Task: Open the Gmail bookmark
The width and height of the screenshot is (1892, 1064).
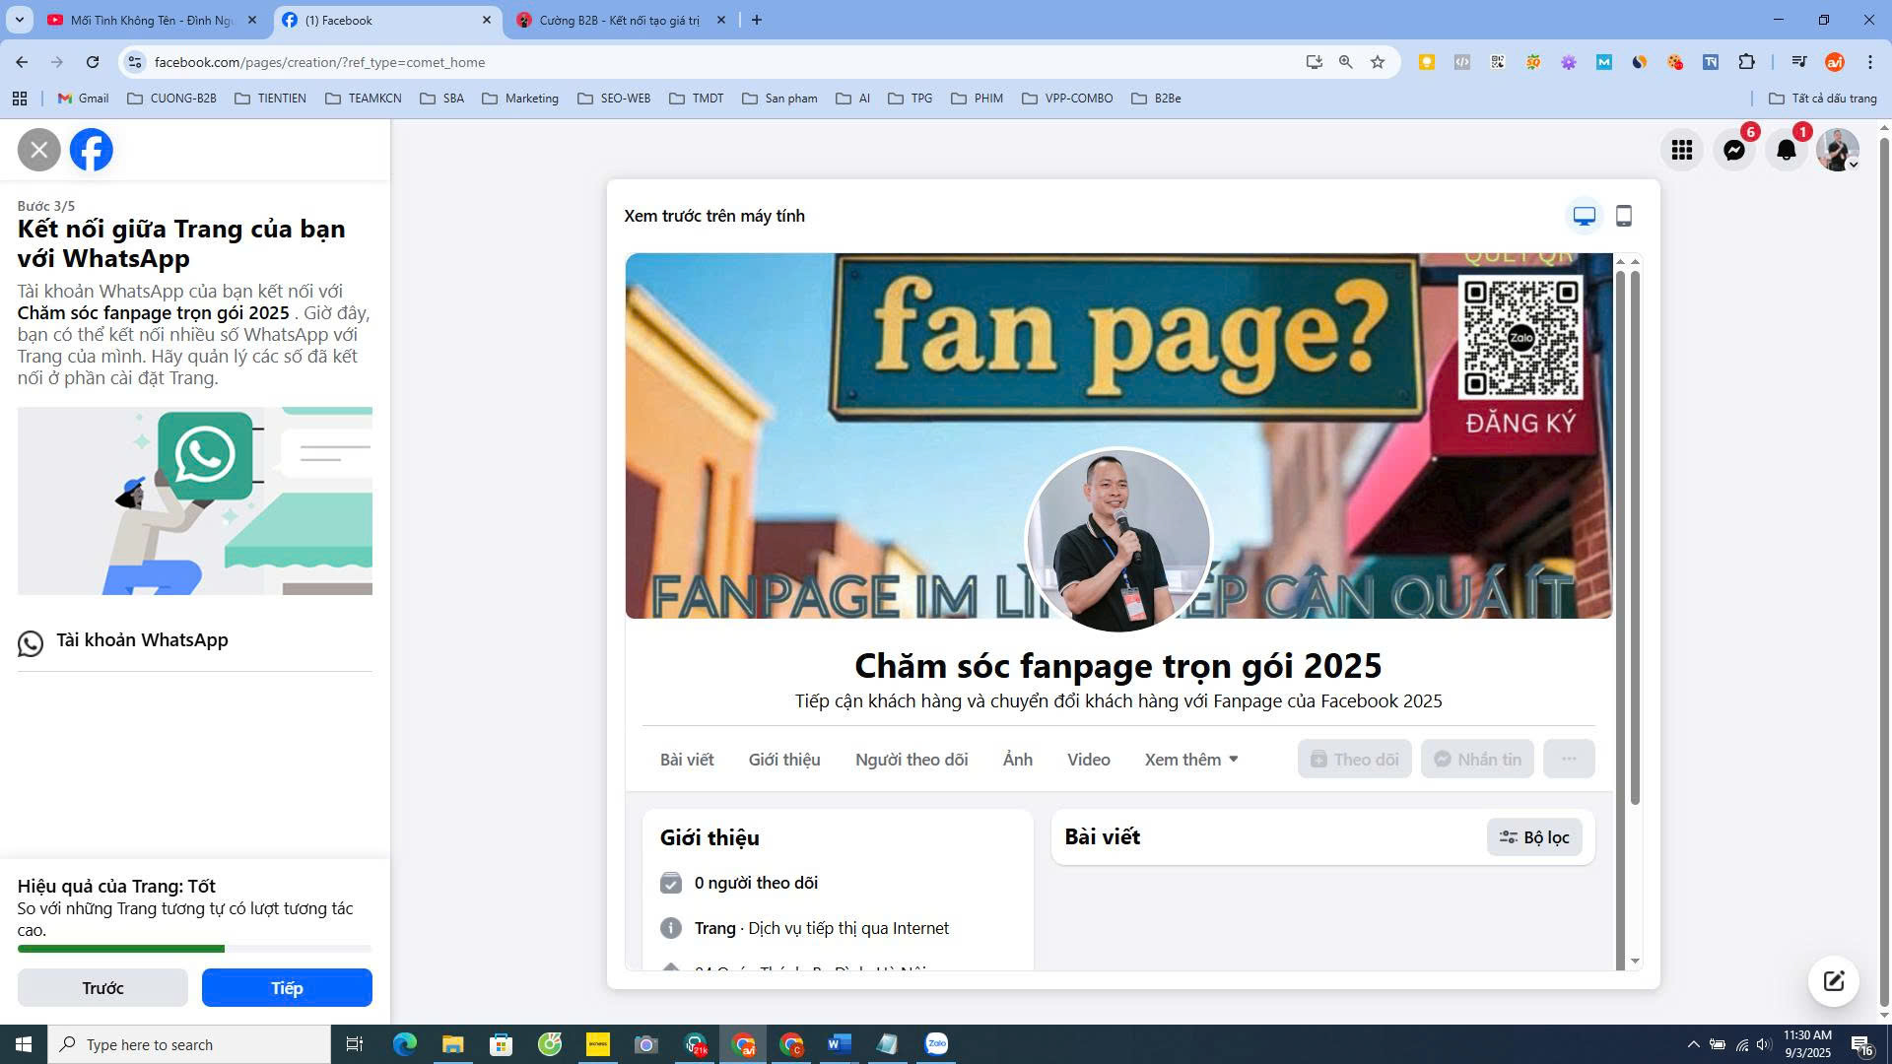Action: [84, 99]
